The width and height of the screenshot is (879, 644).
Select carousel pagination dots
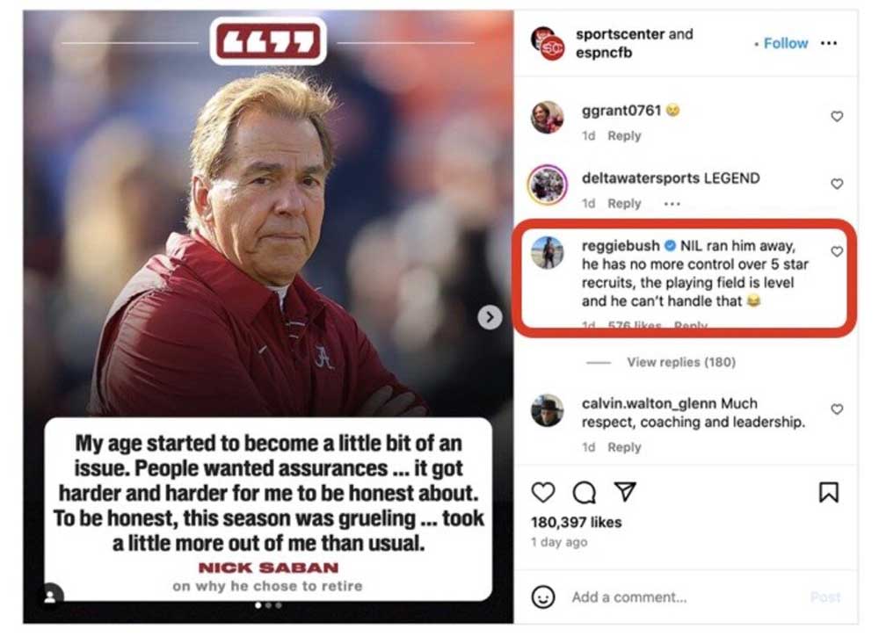coord(268,605)
